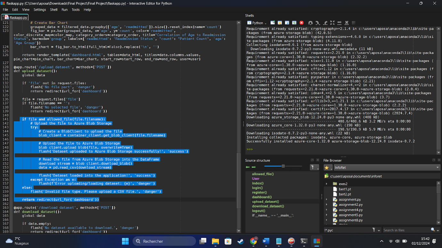Jump to dashboard() in Source structure
Image resolution: width=442 pixels, height=248 pixels.
[x=262, y=197]
